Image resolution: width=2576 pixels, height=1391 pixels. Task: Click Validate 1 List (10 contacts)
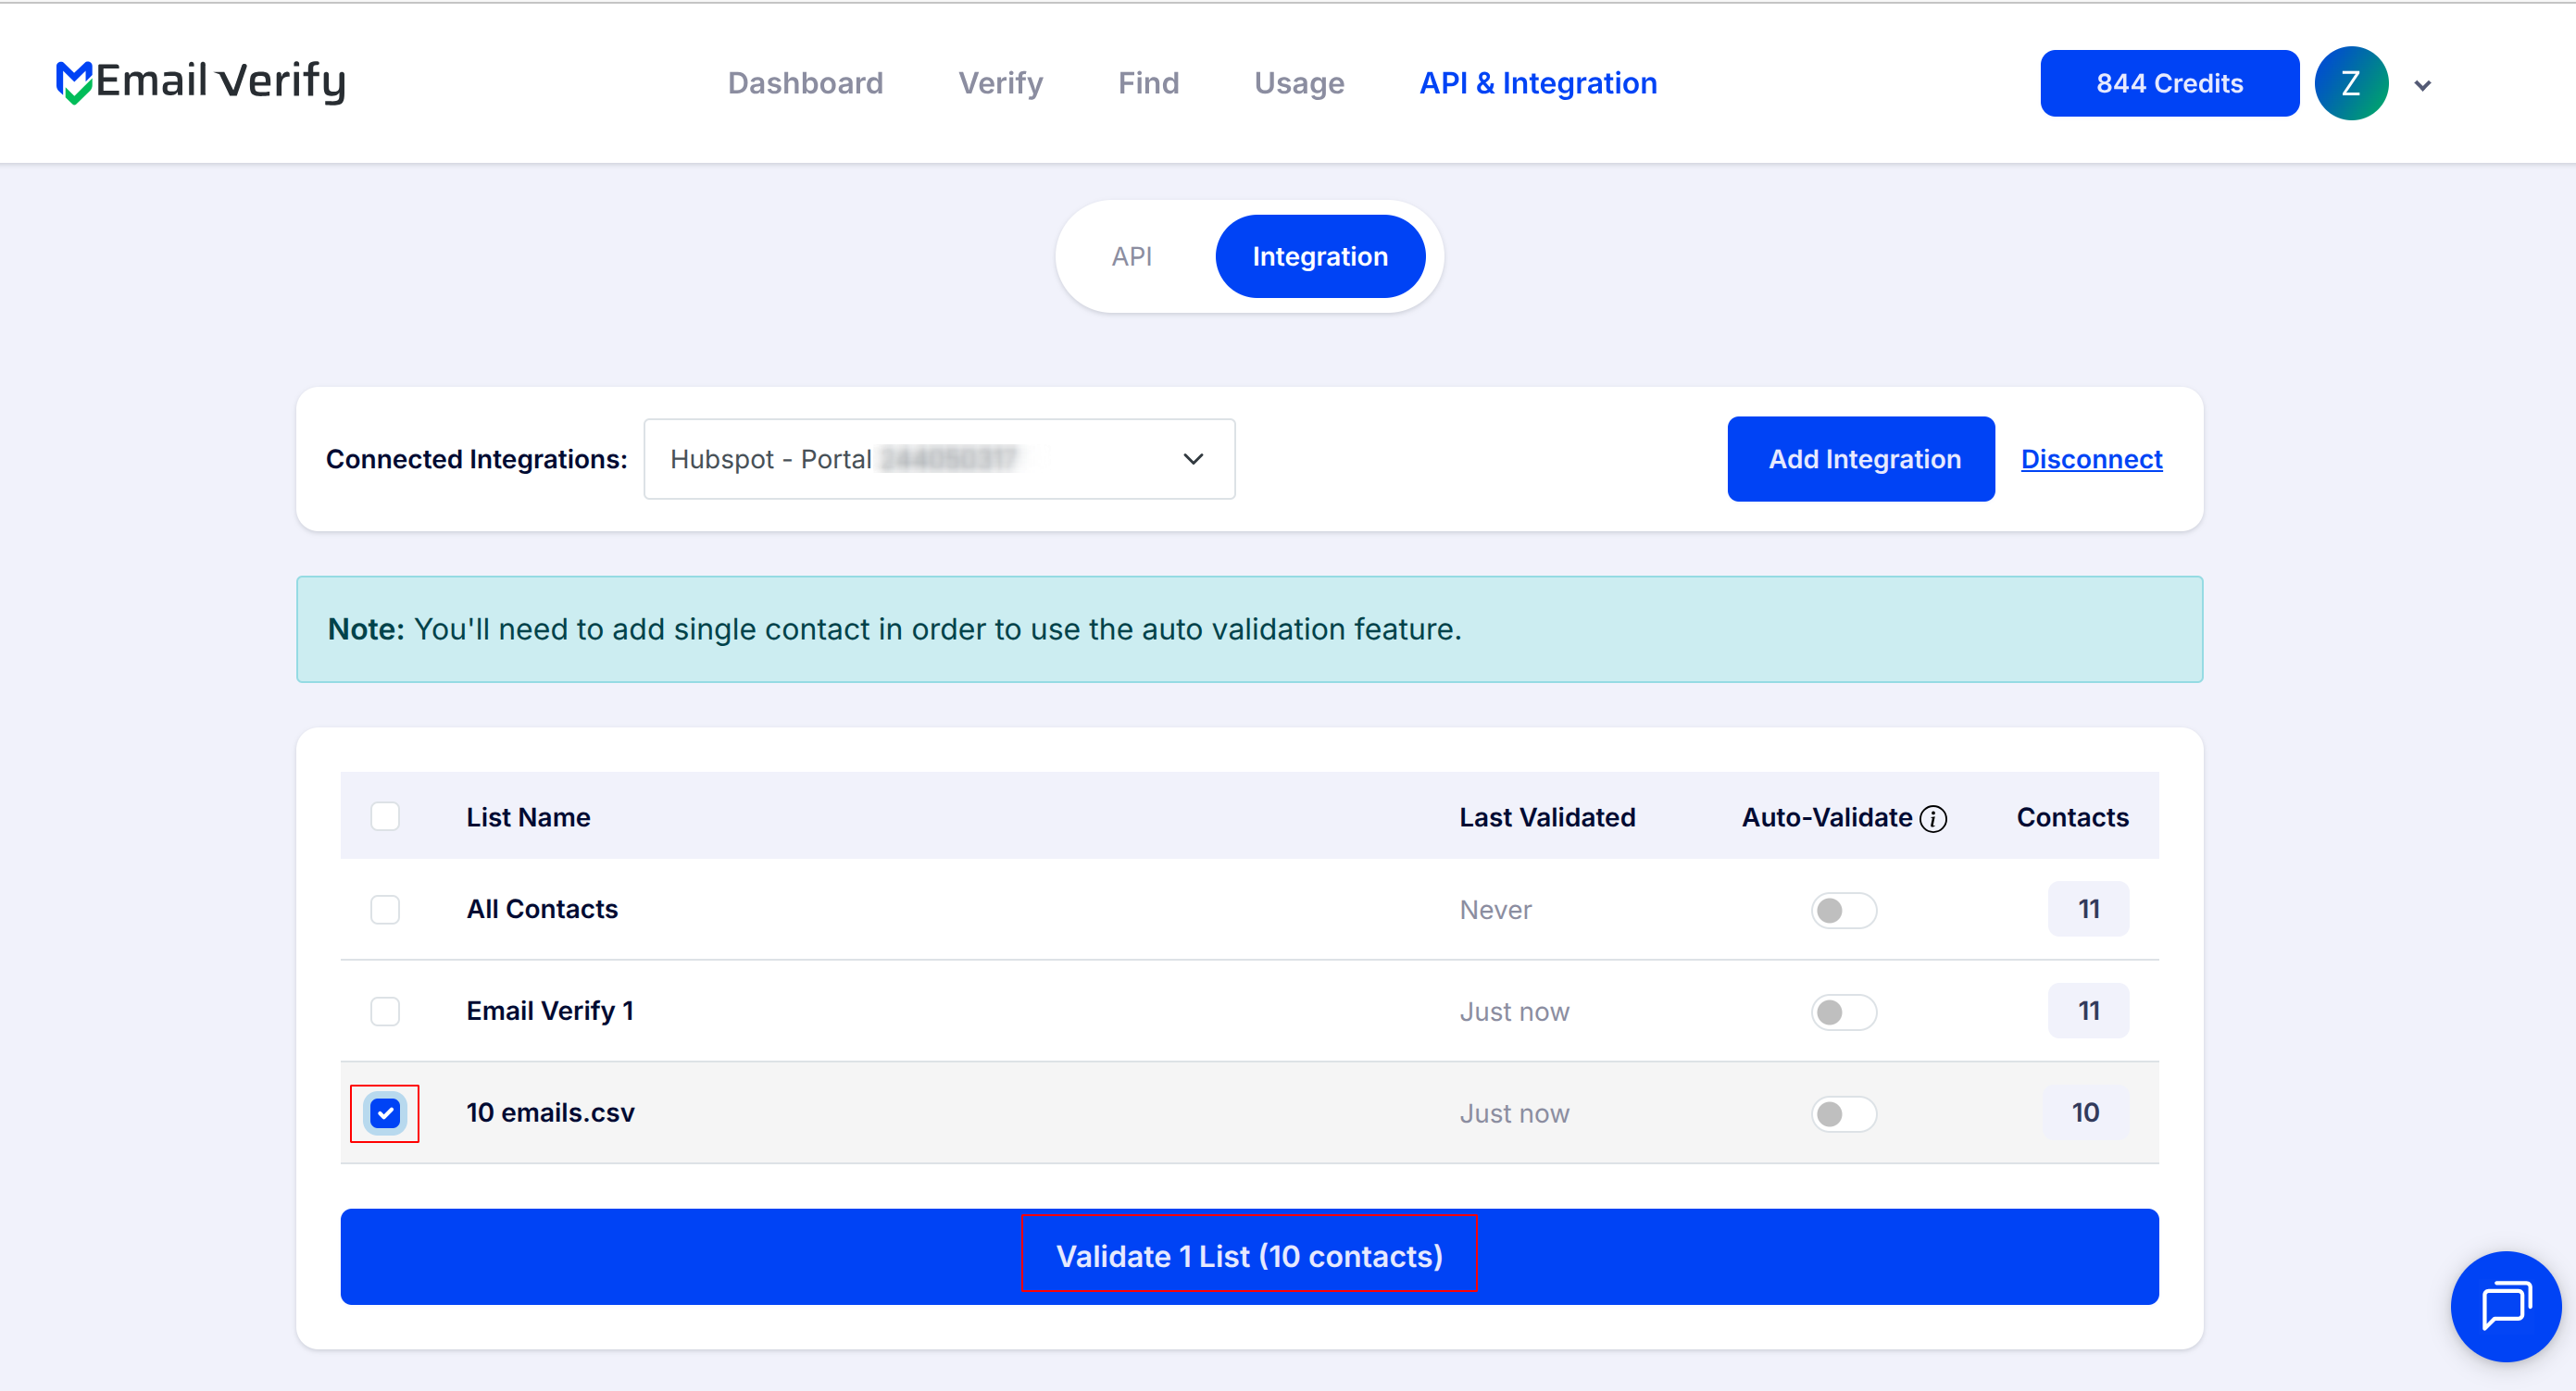[x=1249, y=1256]
